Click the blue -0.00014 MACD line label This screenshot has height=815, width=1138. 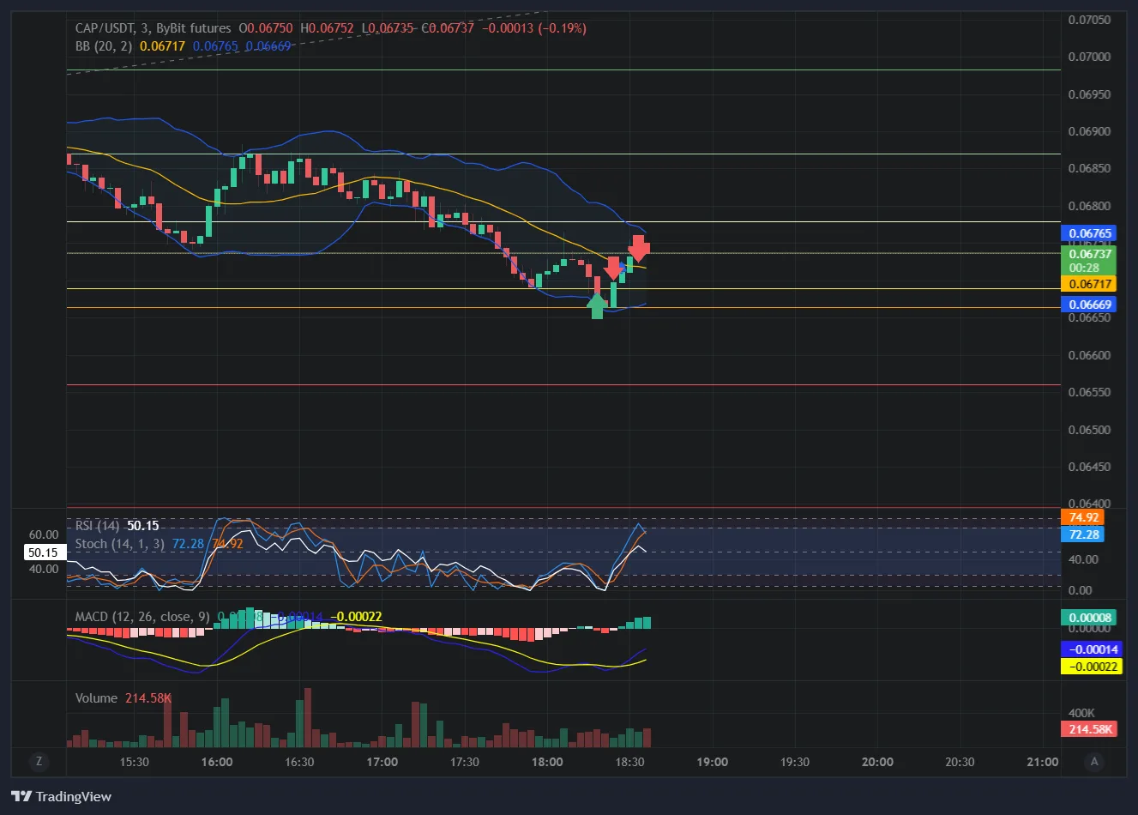pyautogui.click(x=1091, y=649)
